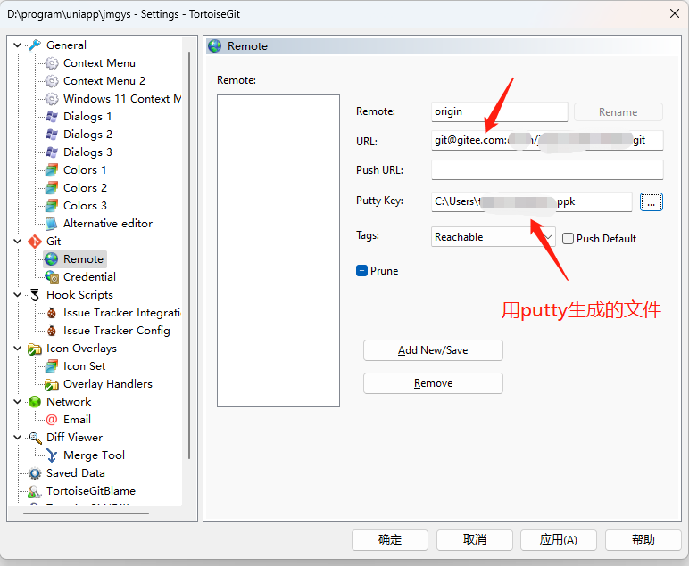Click the red Git diamond icon
This screenshot has width=689, height=566.
pyautogui.click(x=35, y=242)
